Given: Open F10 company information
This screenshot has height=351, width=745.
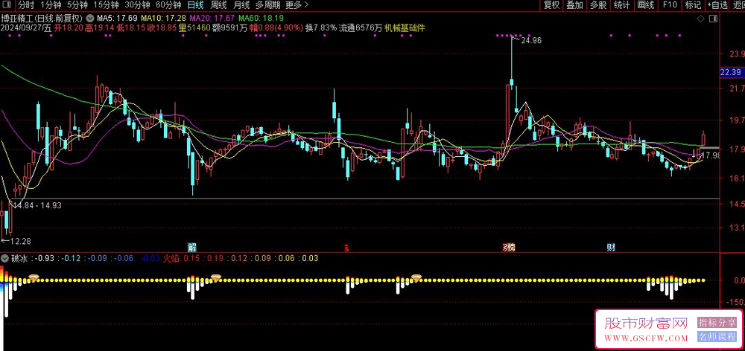Looking at the screenshot, I should click(670, 5).
